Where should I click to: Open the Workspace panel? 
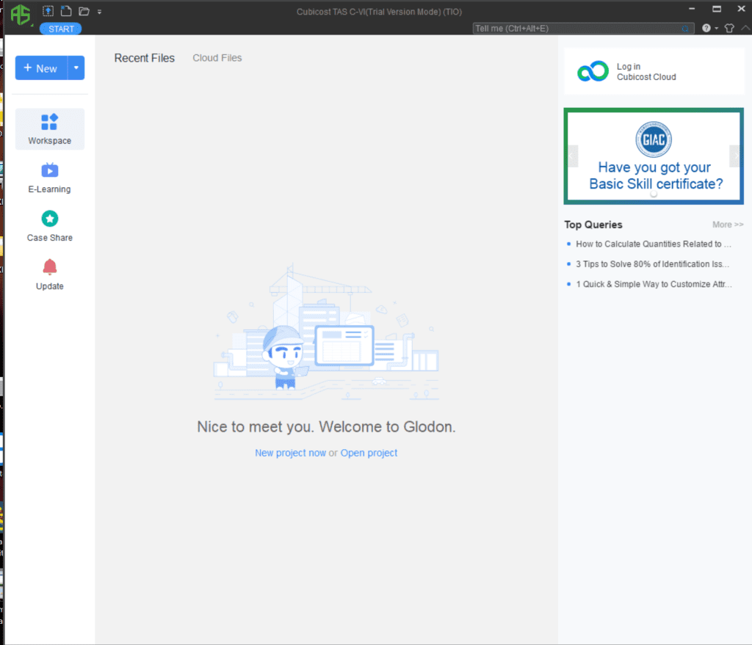[50, 129]
